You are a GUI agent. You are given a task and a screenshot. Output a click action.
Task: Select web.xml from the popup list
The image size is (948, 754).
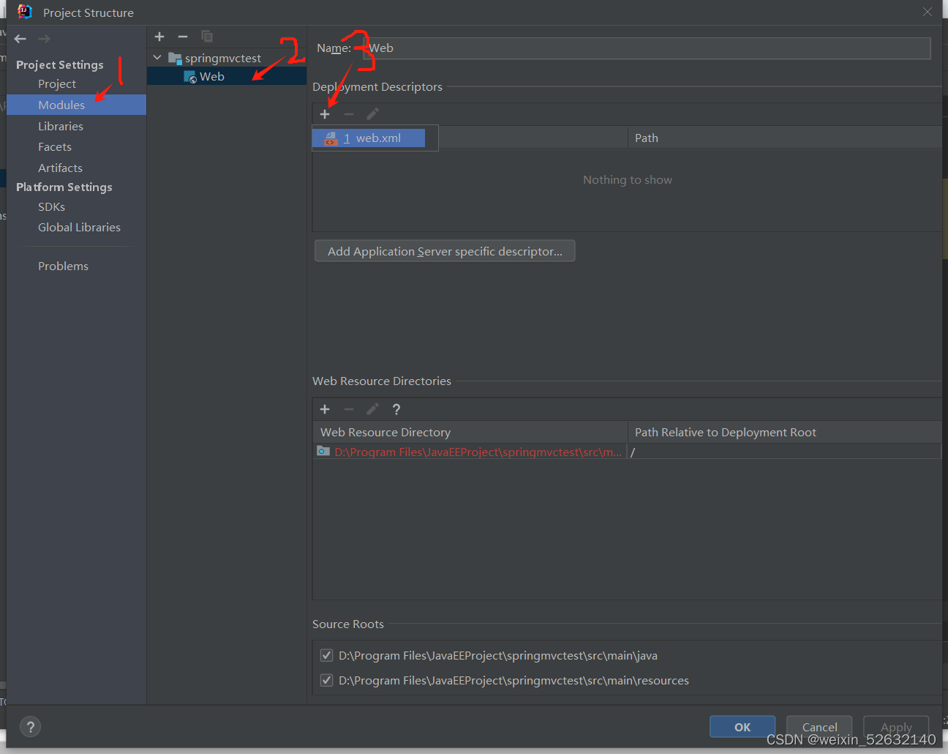click(x=369, y=138)
